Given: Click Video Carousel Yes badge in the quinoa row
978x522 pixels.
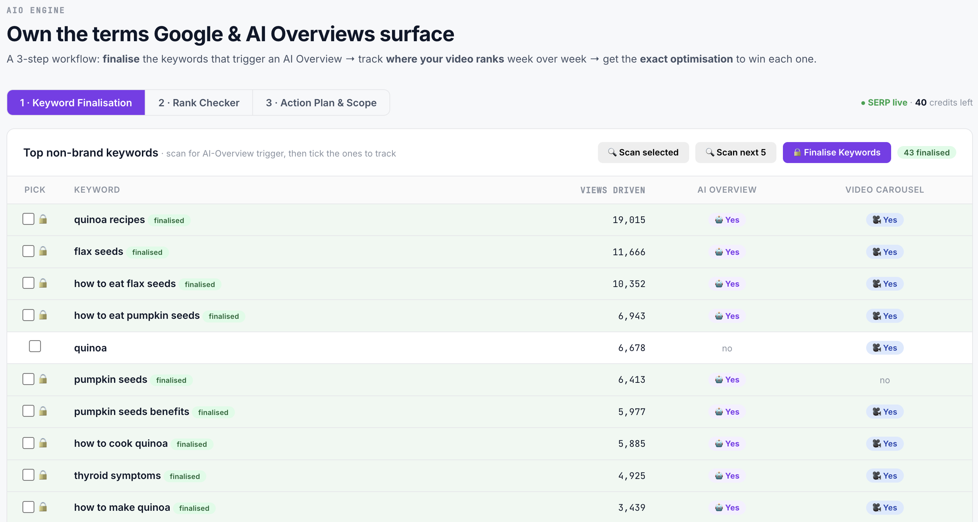Looking at the screenshot, I should click(x=885, y=348).
